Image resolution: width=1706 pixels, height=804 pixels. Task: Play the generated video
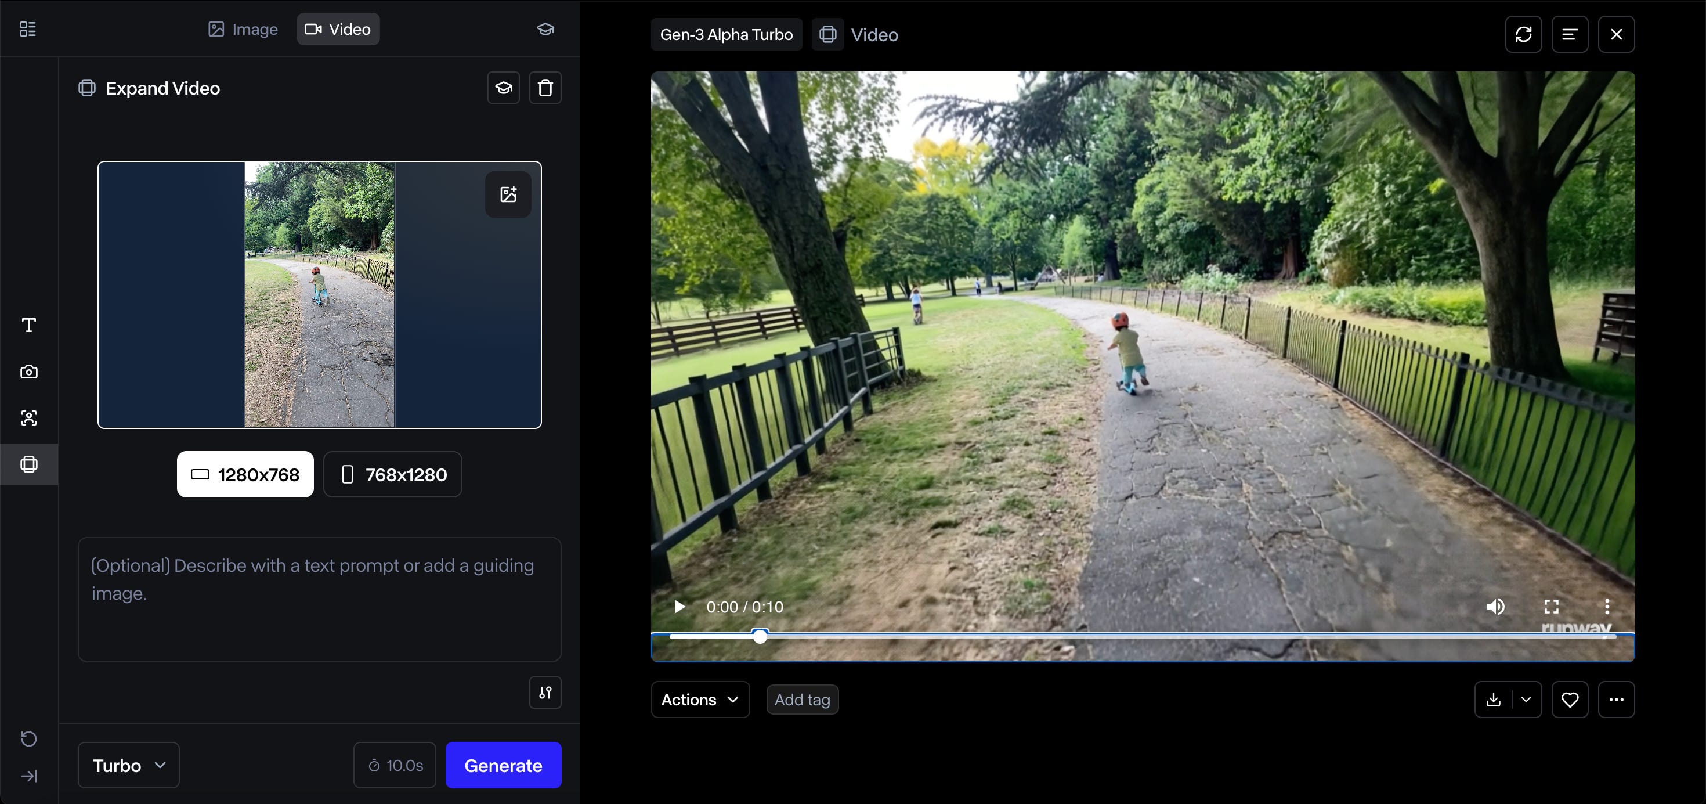[x=679, y=607]
